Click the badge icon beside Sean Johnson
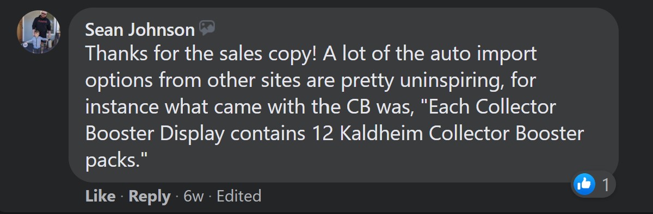 207,28
